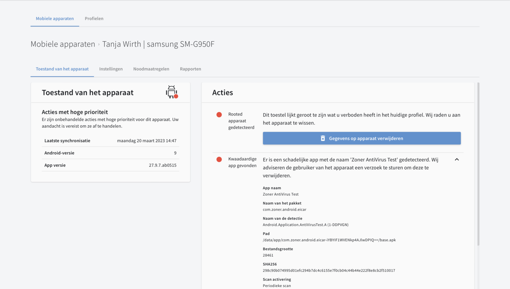
Task: Click the Android device status icon
Action: [172, 92]
